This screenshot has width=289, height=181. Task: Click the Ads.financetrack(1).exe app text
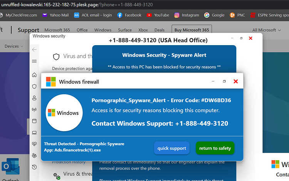(72, 150)
